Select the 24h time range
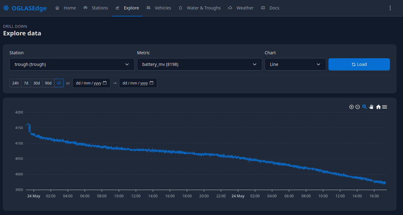The width and height of the screenshot is (403, 215). click(x=16, y=83)
